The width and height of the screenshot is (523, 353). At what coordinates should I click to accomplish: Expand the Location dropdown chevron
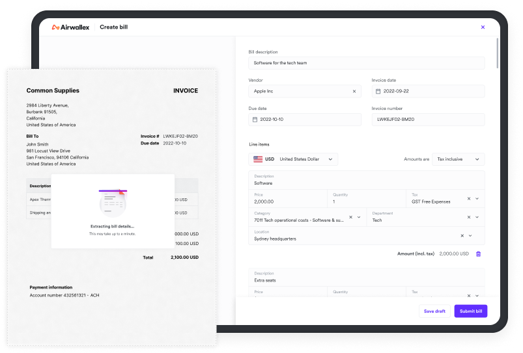click(x=471, y=235)
